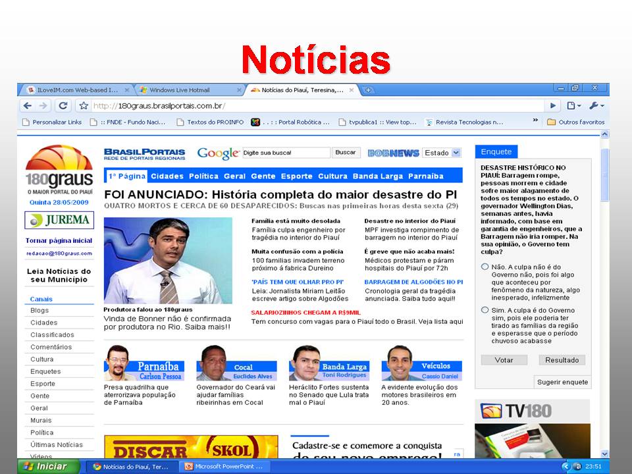The image size is (632, 474).
Task: Select the Não poll option
Action: click(485, 267)
